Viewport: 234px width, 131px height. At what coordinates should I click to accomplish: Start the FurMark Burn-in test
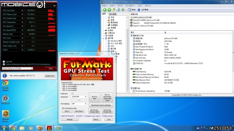[95, 98]
